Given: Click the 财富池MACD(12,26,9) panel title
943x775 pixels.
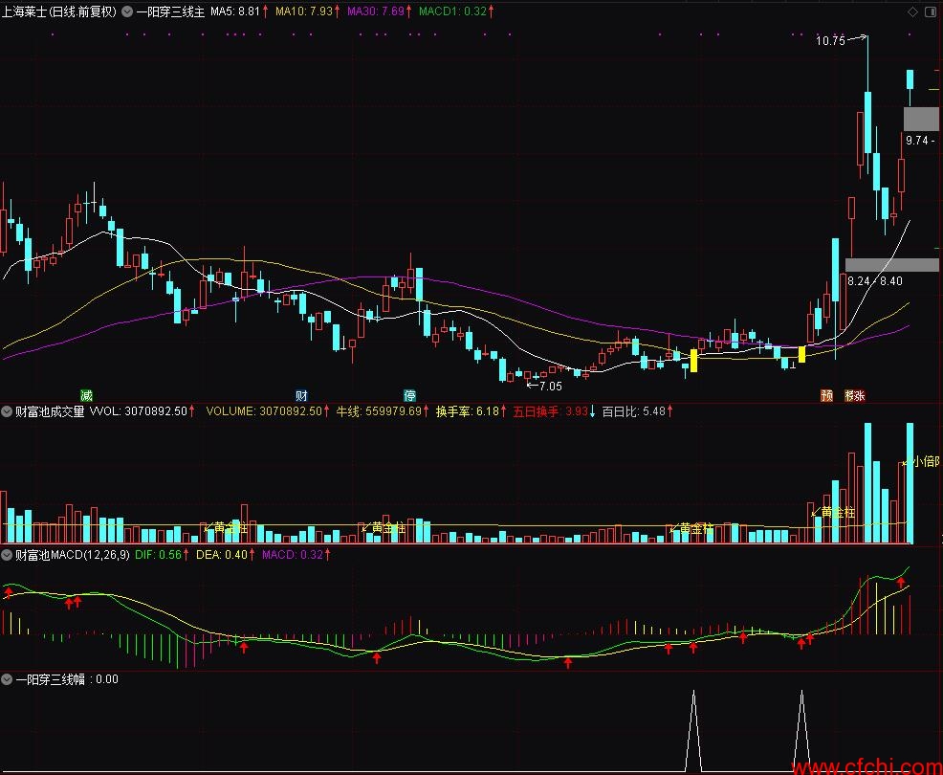Looking at the screenshot, I should 72,555.
